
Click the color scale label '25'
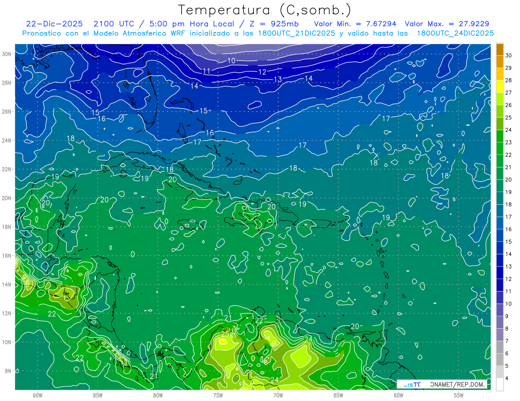pos(509,118)
